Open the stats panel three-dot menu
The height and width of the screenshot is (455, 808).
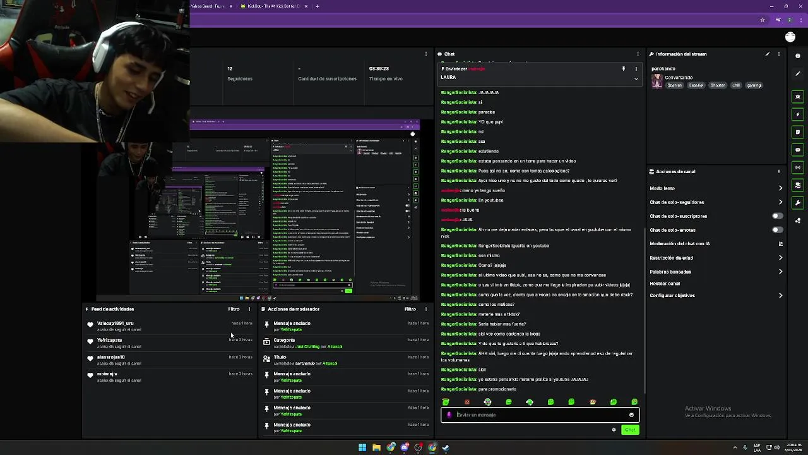[x=425, y=54]
